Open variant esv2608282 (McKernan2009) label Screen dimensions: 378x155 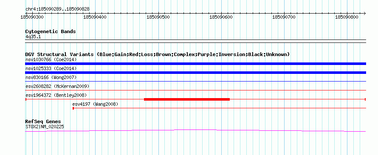57,86
